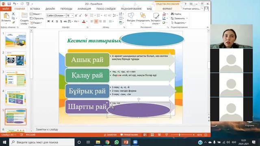Open File Explorer from the taskbar

tap(98, 142)
